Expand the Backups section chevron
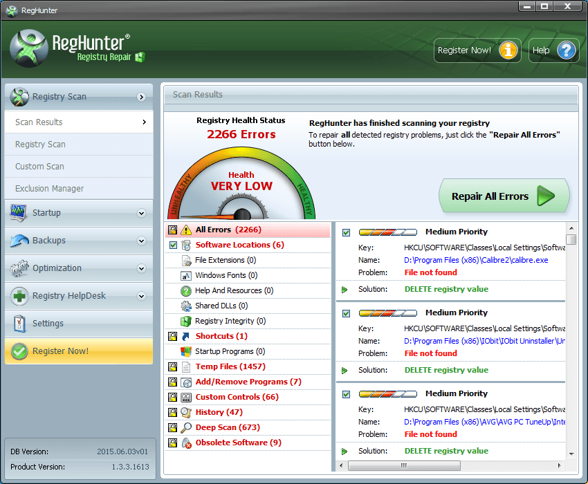Screen dimensions: 588x484 [x=141, y=241]
